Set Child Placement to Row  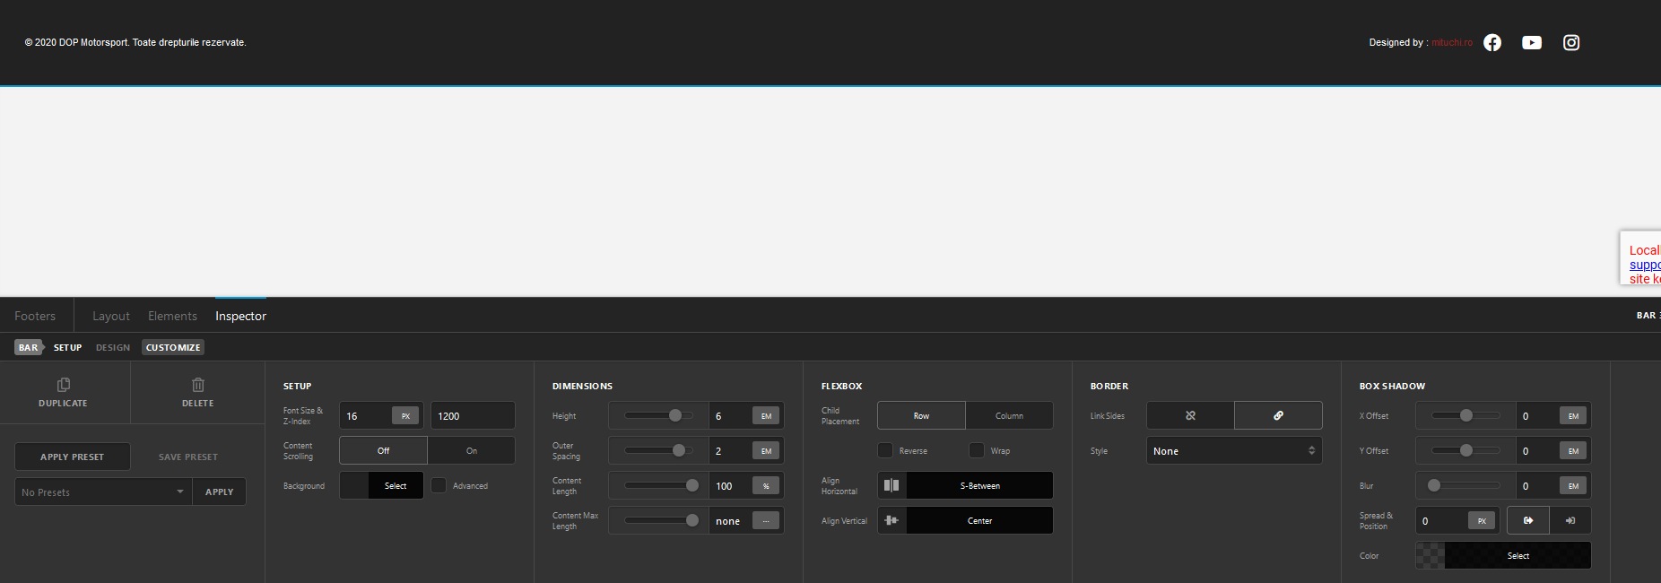tap(921, 415)
